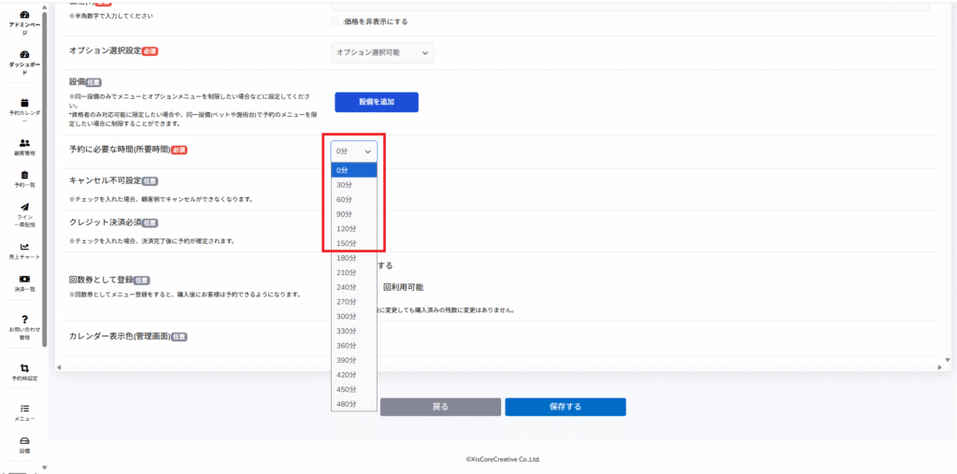Select the 顧客管理 people icon
This screenshot has height=474, width=957.
click(24, 143)
